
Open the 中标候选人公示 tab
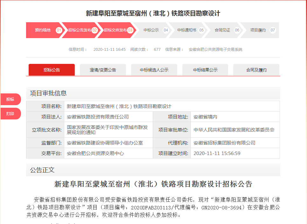point(154,70)
